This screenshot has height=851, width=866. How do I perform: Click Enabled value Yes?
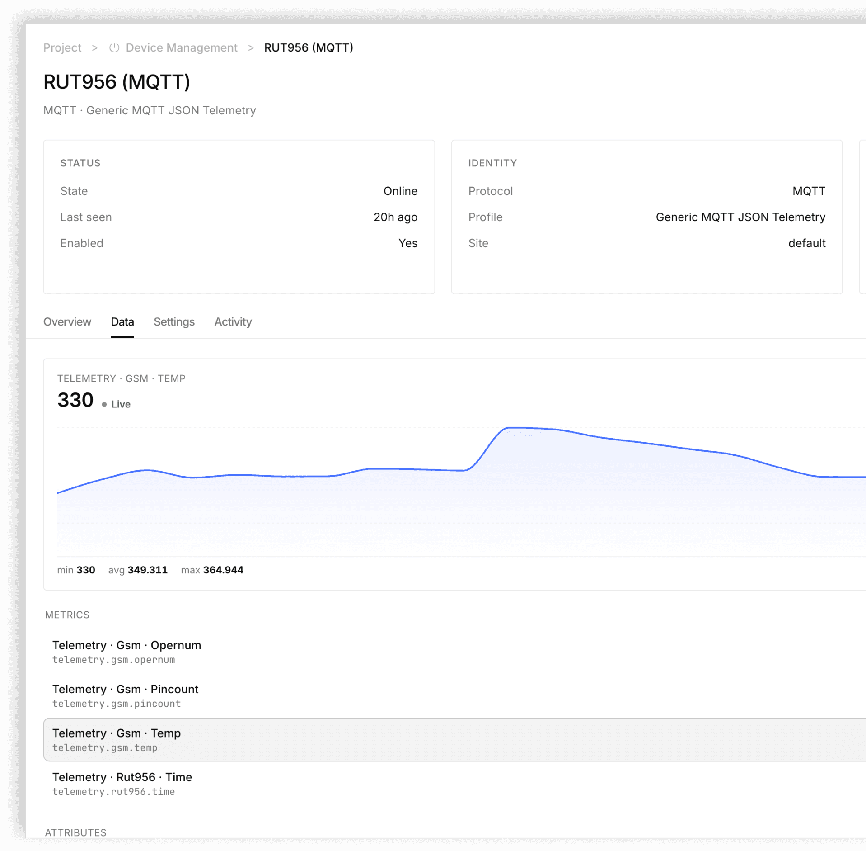pos(408,243)
